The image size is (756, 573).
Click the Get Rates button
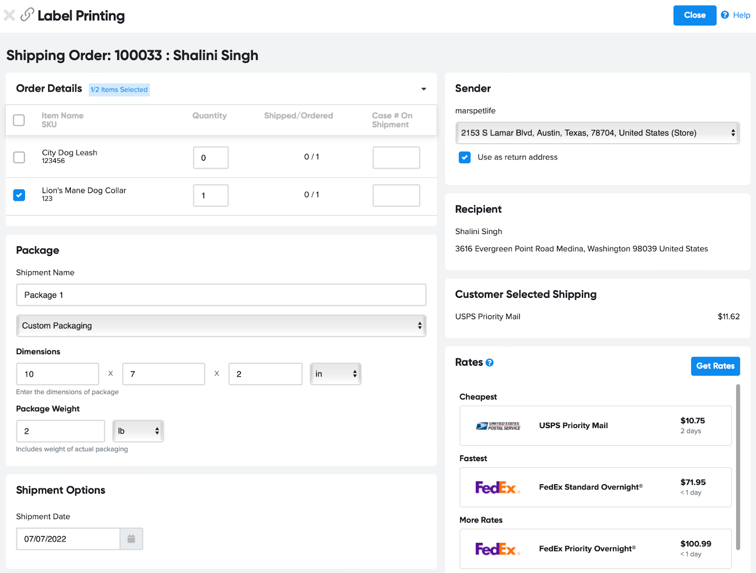(x=715, y=366)
